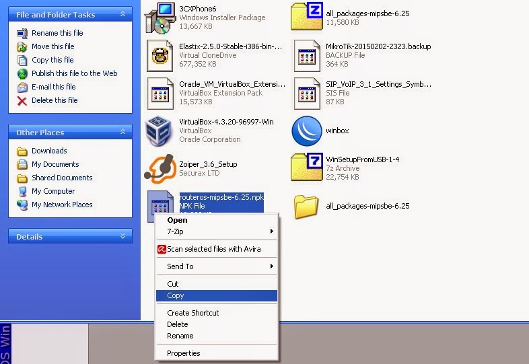Click the My Computer icon
This screenshot has height=364, width=529.
click(x=22, y=192)
